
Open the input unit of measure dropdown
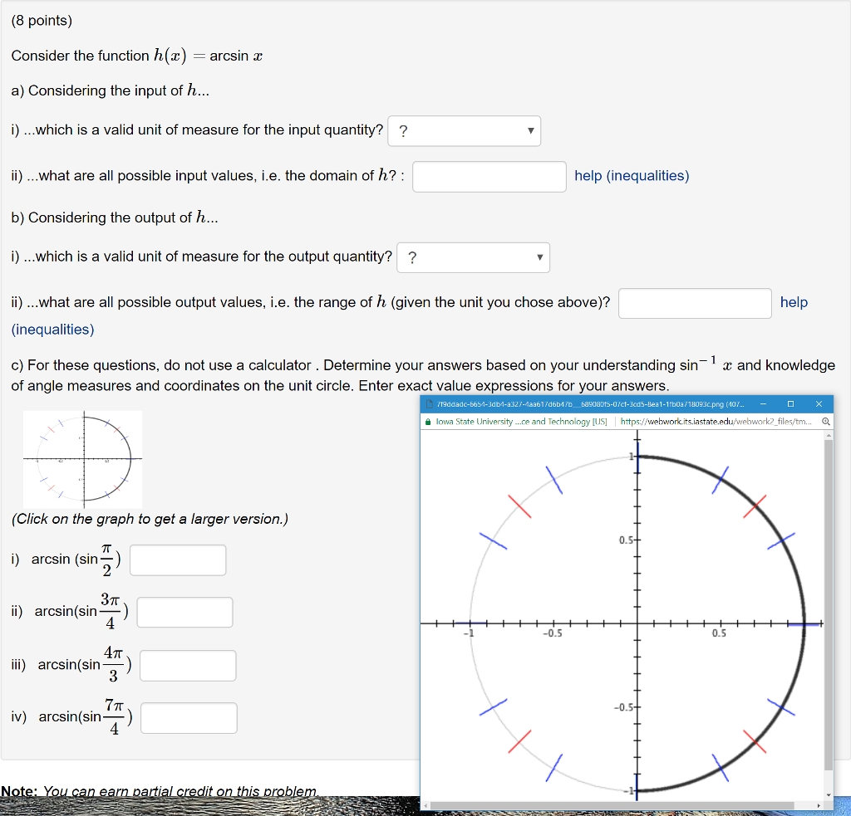point(464,130)
